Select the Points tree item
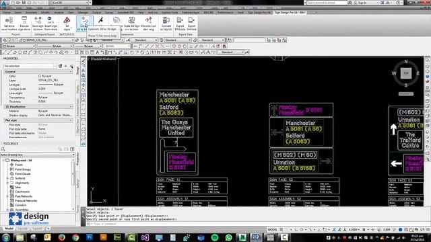The width and height of the screenshot is (431, 242). pyautogui.click(x=19, y=165)
